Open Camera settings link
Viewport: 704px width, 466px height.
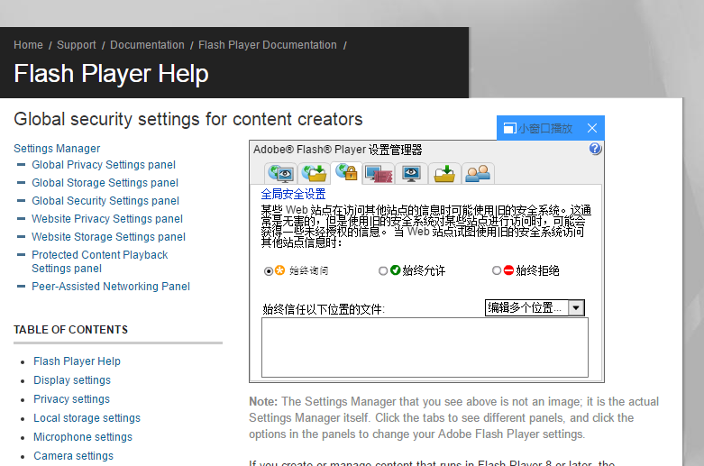click(x=73, y=456)
